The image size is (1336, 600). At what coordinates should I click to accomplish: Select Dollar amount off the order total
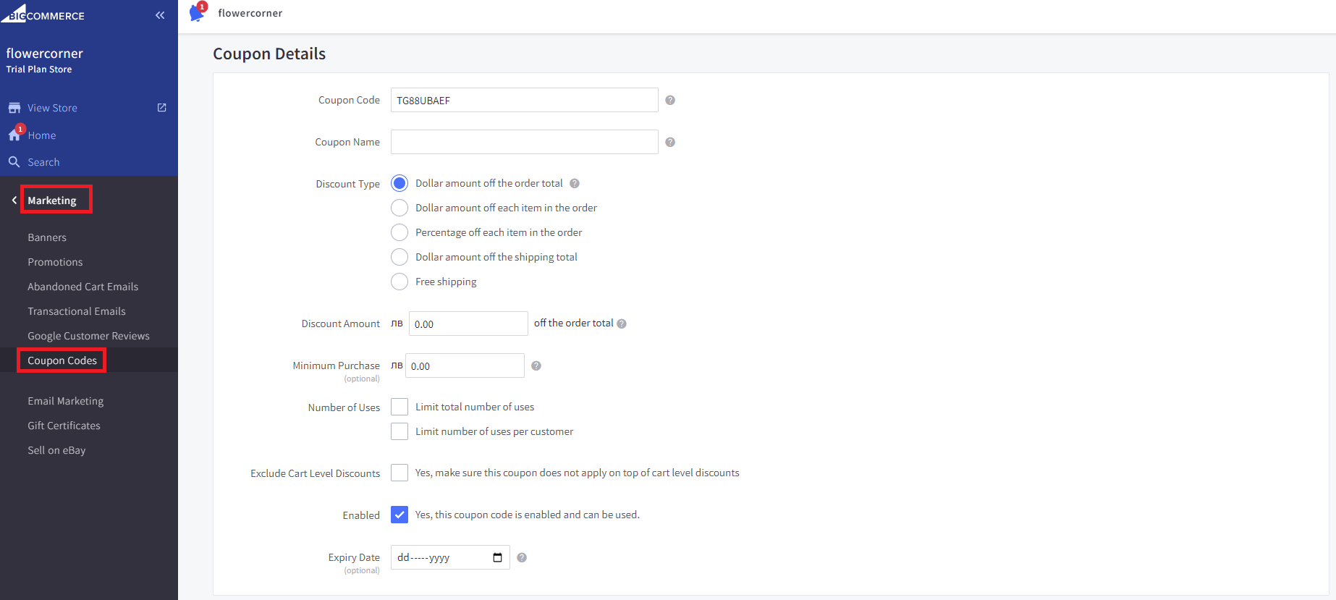[399, 183]
